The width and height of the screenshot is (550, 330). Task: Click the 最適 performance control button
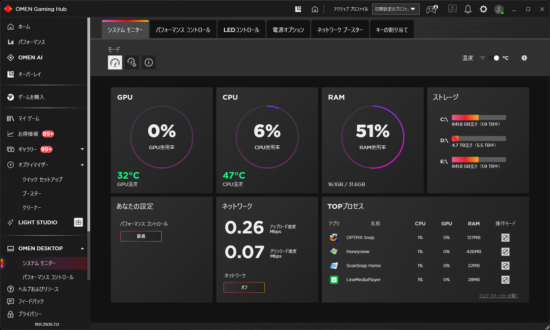point(141,236)
